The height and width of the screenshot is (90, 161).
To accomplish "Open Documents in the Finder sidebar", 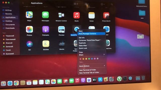I will (10, 24).
